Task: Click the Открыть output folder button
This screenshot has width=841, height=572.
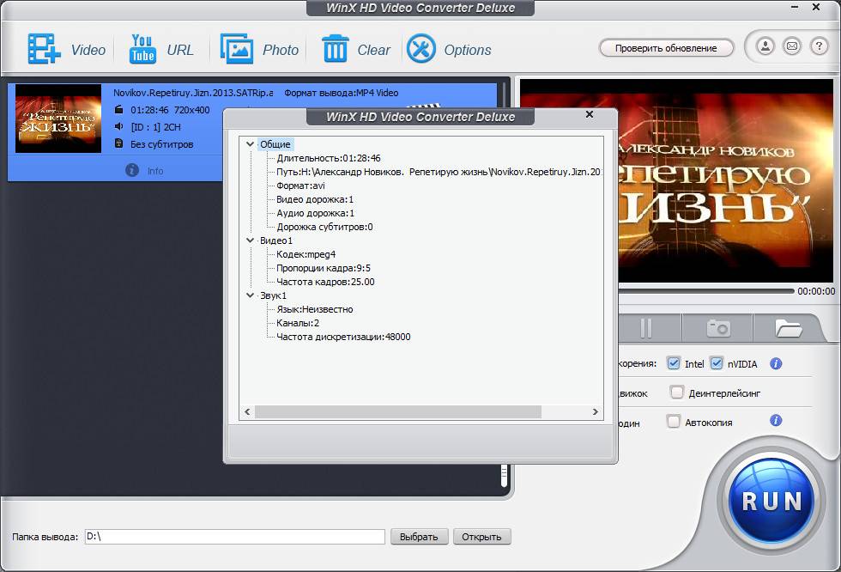Action: pos(481,537)
